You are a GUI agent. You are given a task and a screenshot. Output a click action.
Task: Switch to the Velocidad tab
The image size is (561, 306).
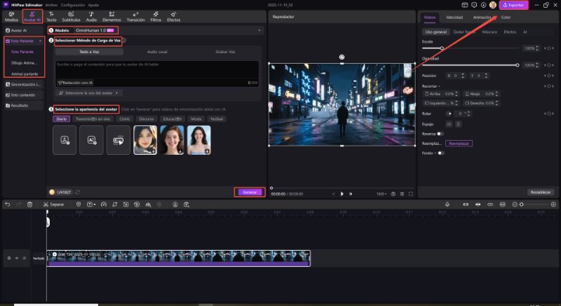454,17
